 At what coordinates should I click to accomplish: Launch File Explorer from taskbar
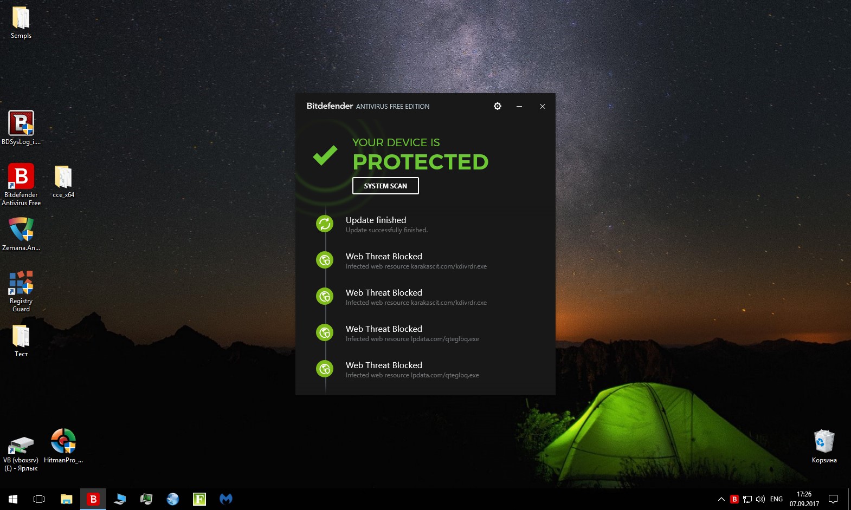coord(66,499)
